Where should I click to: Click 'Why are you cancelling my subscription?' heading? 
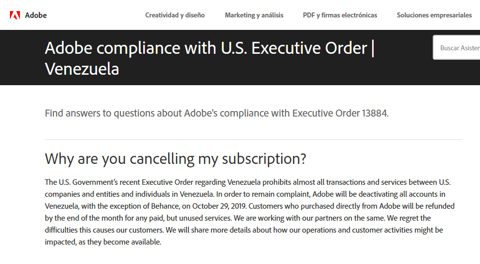[x=176, y=159]
